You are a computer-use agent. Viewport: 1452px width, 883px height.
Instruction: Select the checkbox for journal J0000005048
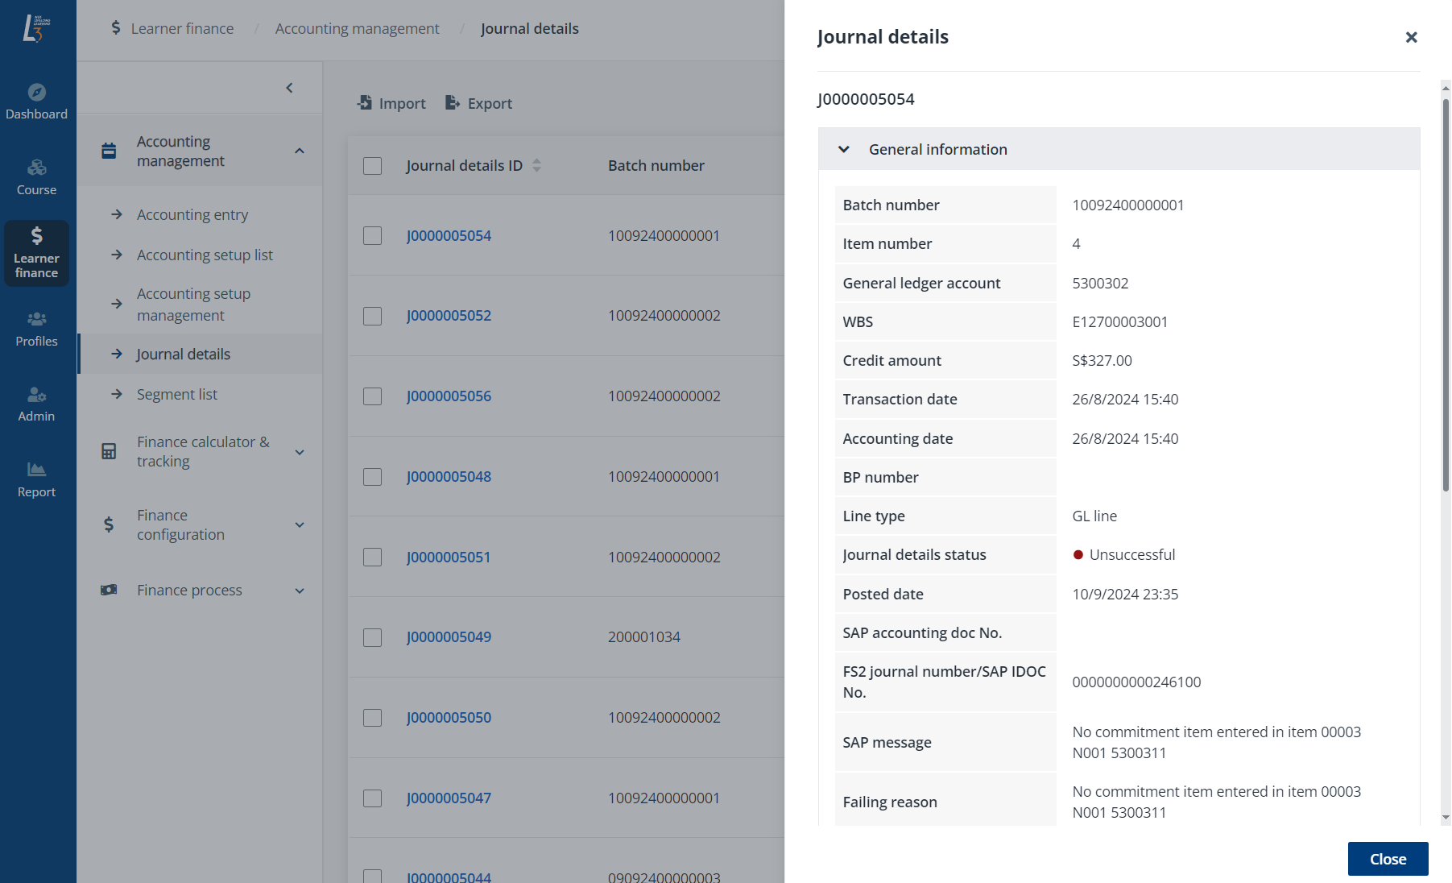[372, 476]
